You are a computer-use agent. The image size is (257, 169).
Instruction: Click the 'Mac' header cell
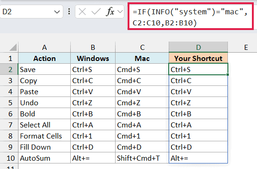142,58
